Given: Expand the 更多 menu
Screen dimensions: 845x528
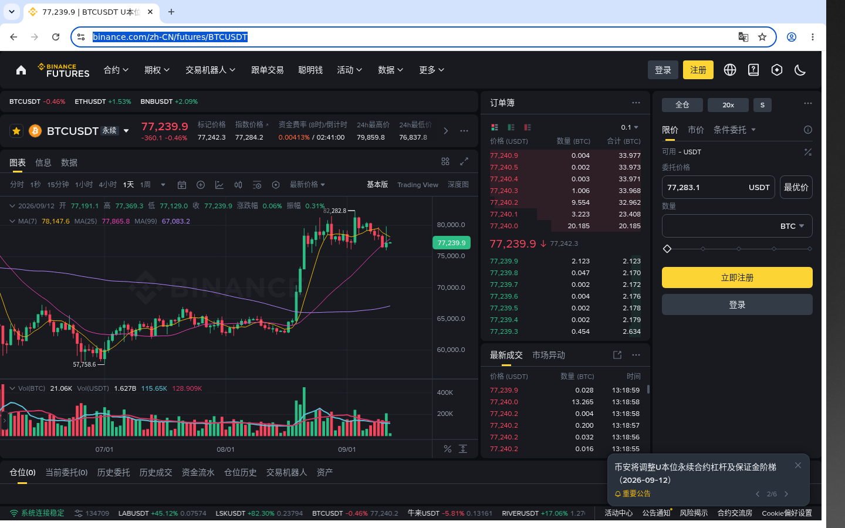Looking at the screenshot, I should click(x=432, y=70).
